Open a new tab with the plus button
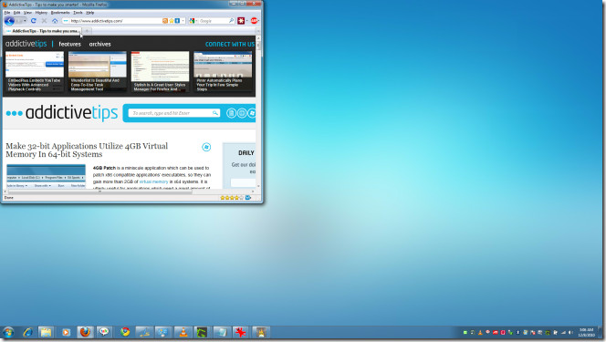The image size is (606, 342). coord(88,31)
